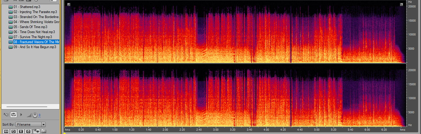Select file 07 - Survive The Night.mp3
The image size is (421, 134).
33,37
